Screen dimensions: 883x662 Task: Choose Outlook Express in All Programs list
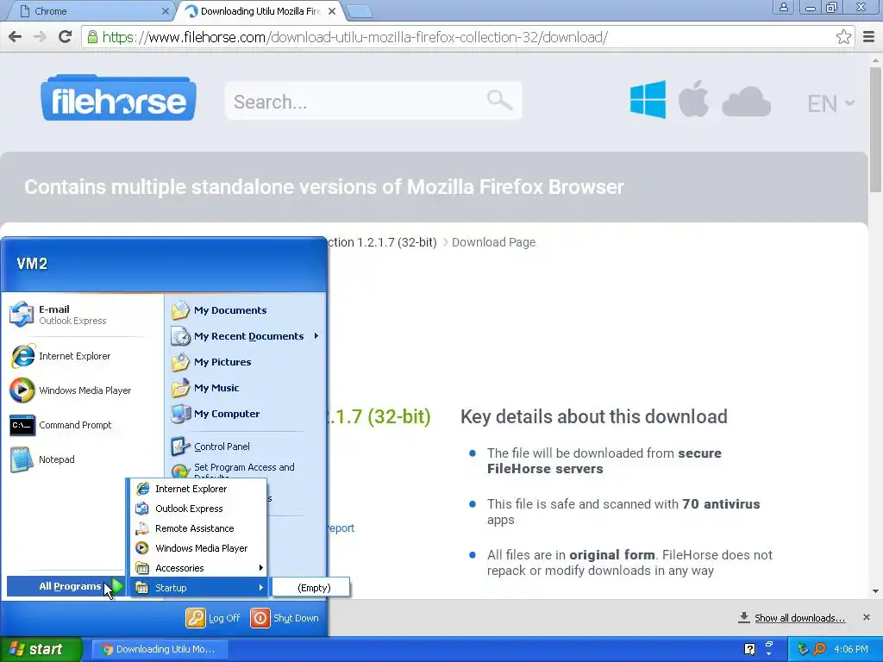coord(198,509)
